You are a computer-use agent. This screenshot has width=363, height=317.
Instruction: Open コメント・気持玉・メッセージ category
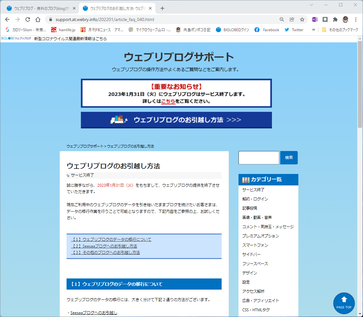click(x=268, y=227)
